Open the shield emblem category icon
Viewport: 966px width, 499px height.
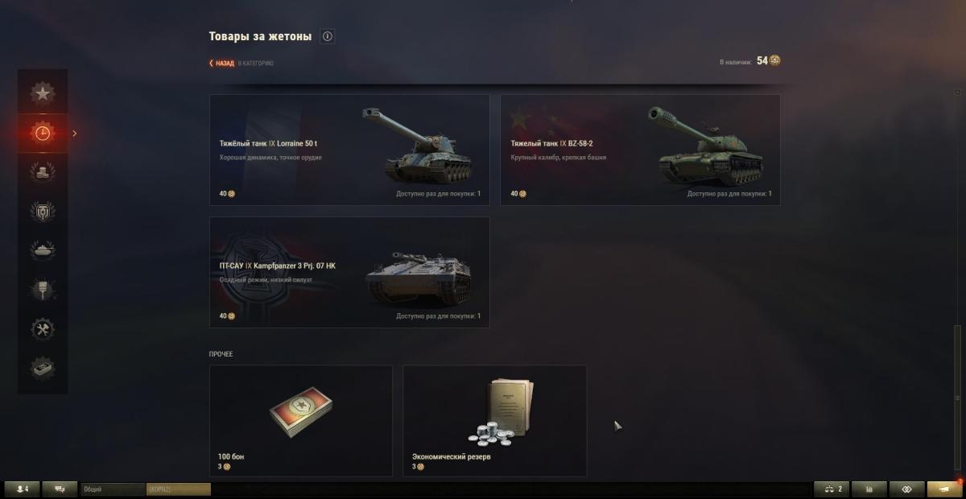click(x=43, y=212)
